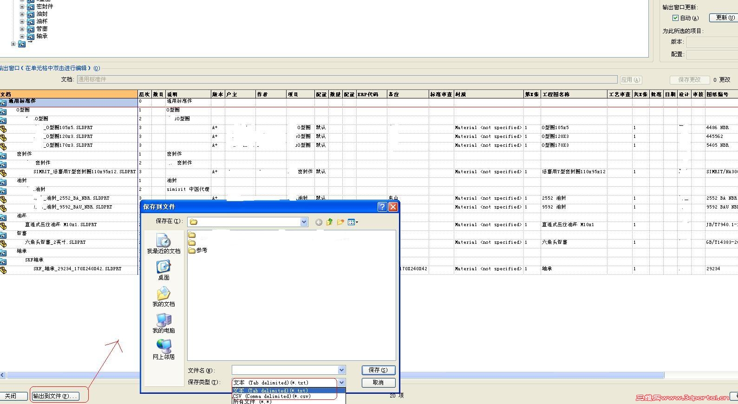Open the 保存在 location dropdown
The width and height of the screenshot is (738, 404).
click(304, 222)
